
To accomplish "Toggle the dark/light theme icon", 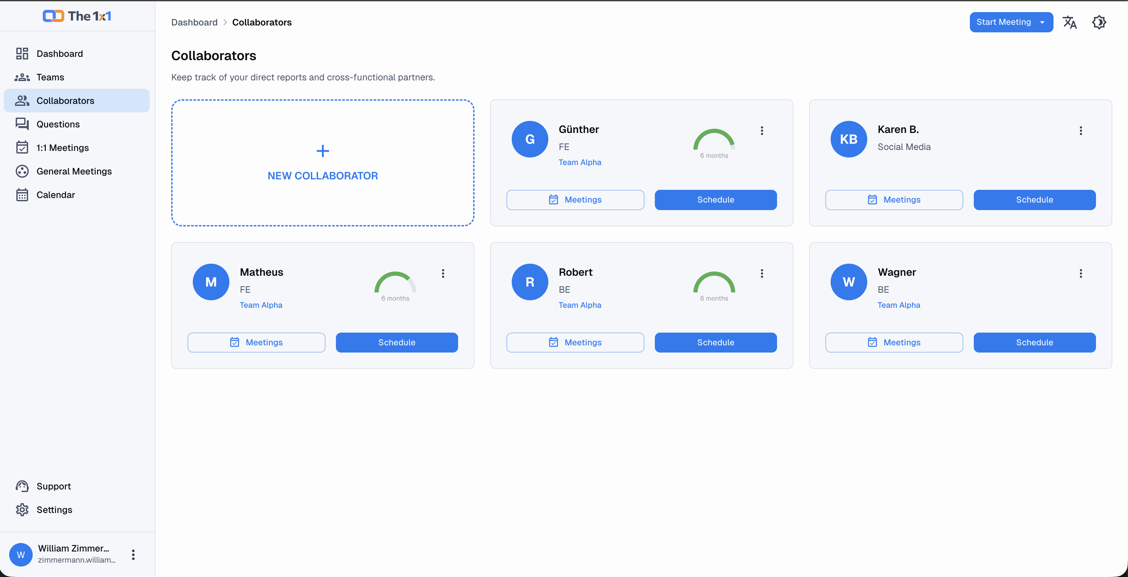I will [1099, 22].
